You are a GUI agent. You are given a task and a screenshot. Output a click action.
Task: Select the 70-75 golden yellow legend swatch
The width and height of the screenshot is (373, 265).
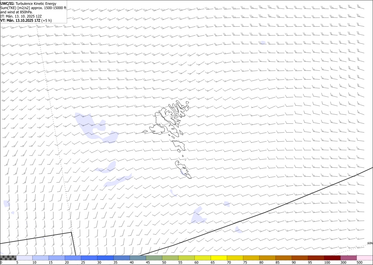point(235,258)
